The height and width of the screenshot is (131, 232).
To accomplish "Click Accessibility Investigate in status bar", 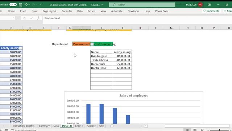I will 24,130.
